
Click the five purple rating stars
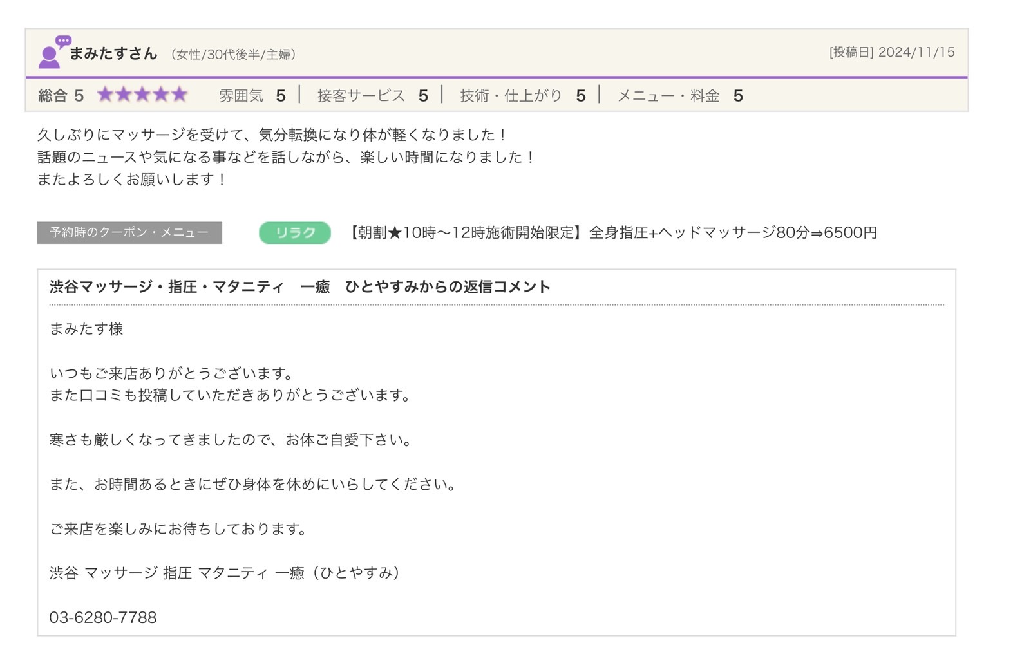click(142, 95)
